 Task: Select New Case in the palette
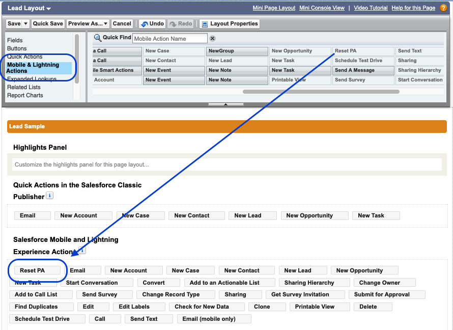(x=174, y=51)
